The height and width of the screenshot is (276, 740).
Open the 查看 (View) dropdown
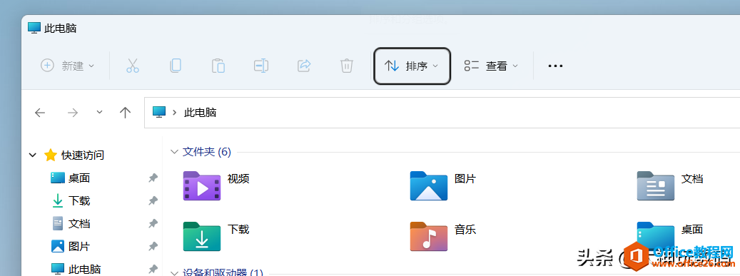pyautogui.click(x=491, y=66)
